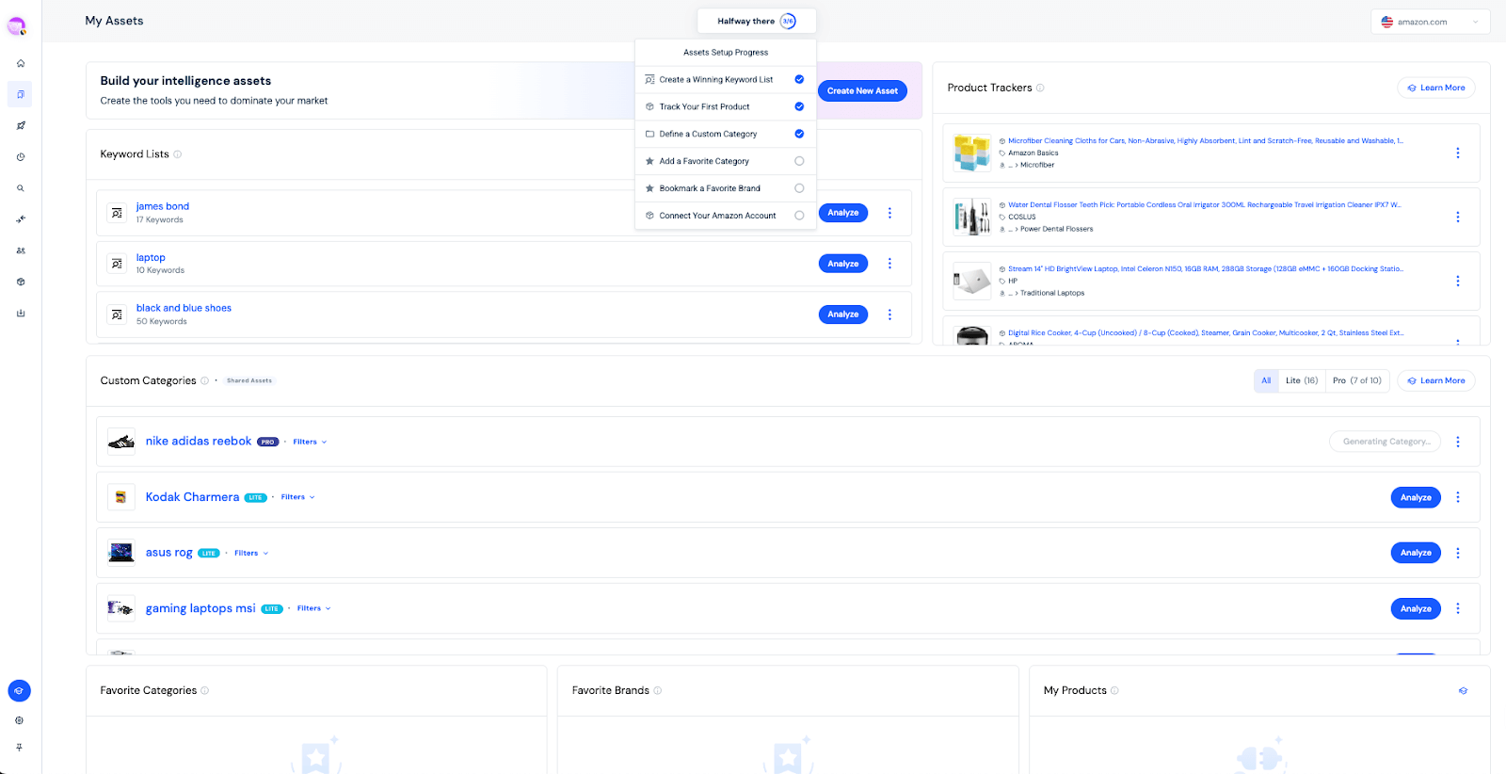
Task: Open the three-dot menu for nike adidas reebok
Action: point(1458,442)
